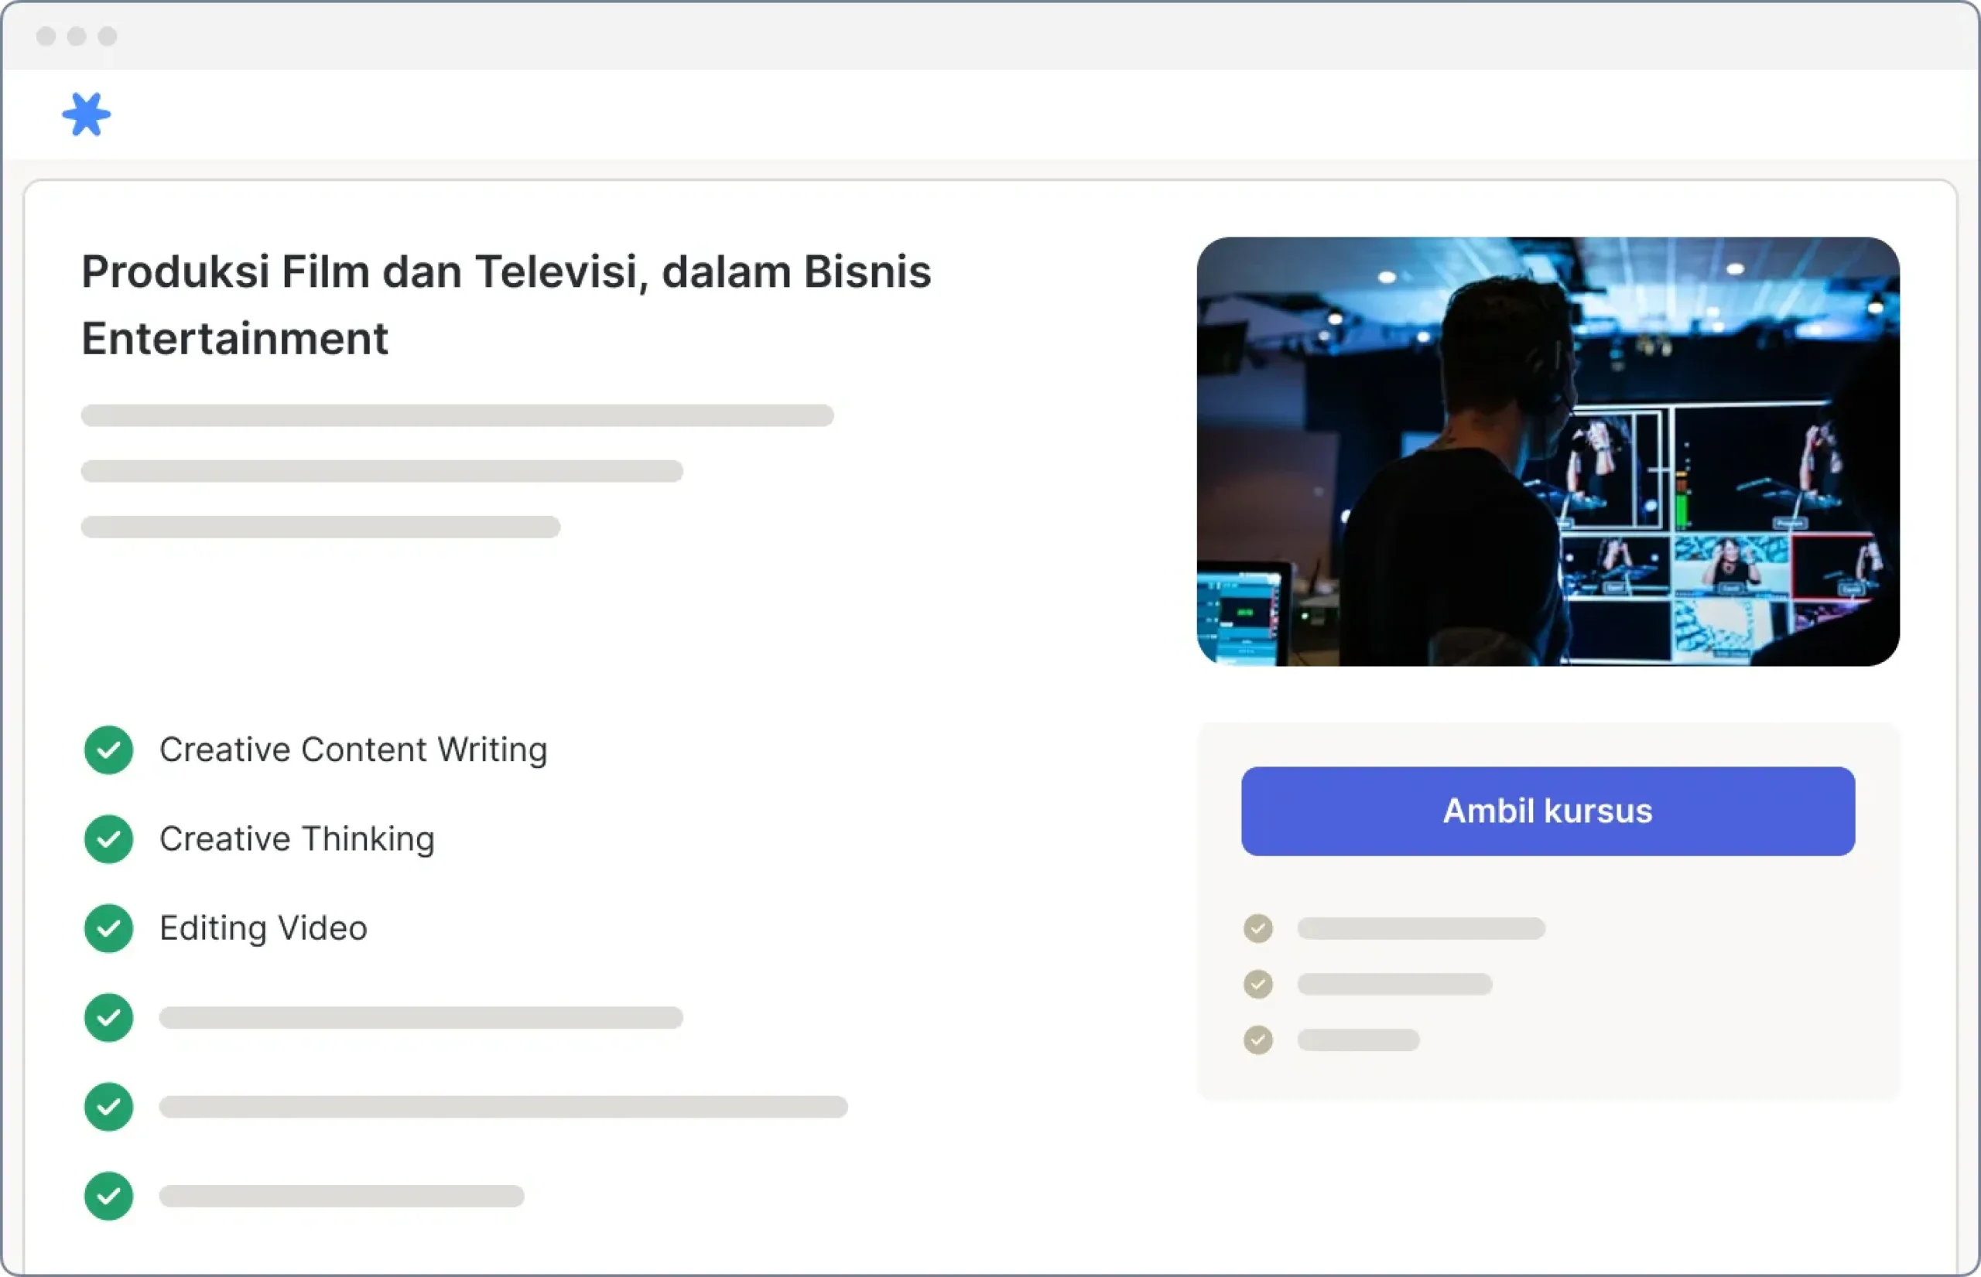Screen dimensions: 1981x1277
Task: Select the Creative Content Writing skill text
Action: tap(354, 749)
